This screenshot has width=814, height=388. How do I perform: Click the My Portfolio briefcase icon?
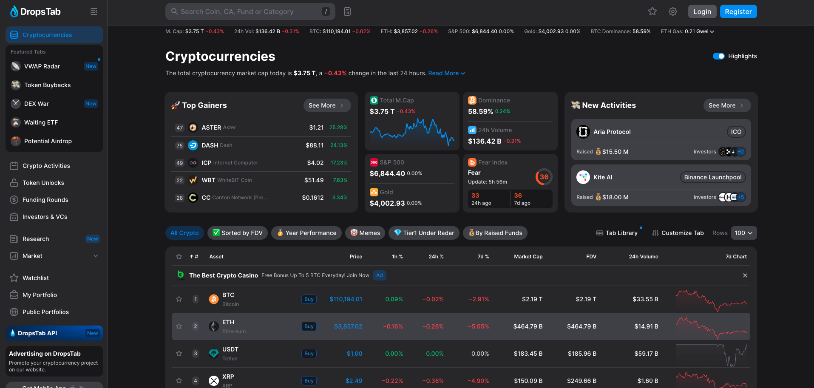[14, 295]
